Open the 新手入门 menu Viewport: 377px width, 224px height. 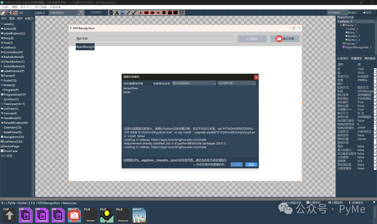(x=26, y=7)
